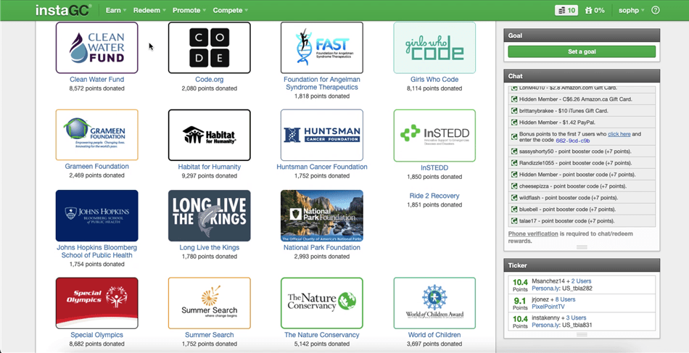Select the Clean Water Fund logo

pyautogui.click(x=96, y=47)
